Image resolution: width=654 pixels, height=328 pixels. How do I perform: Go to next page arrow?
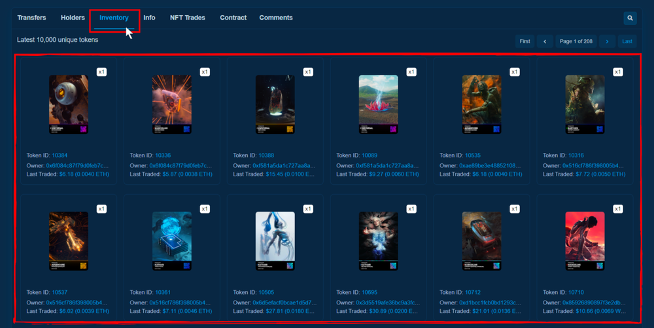[607, 41]
